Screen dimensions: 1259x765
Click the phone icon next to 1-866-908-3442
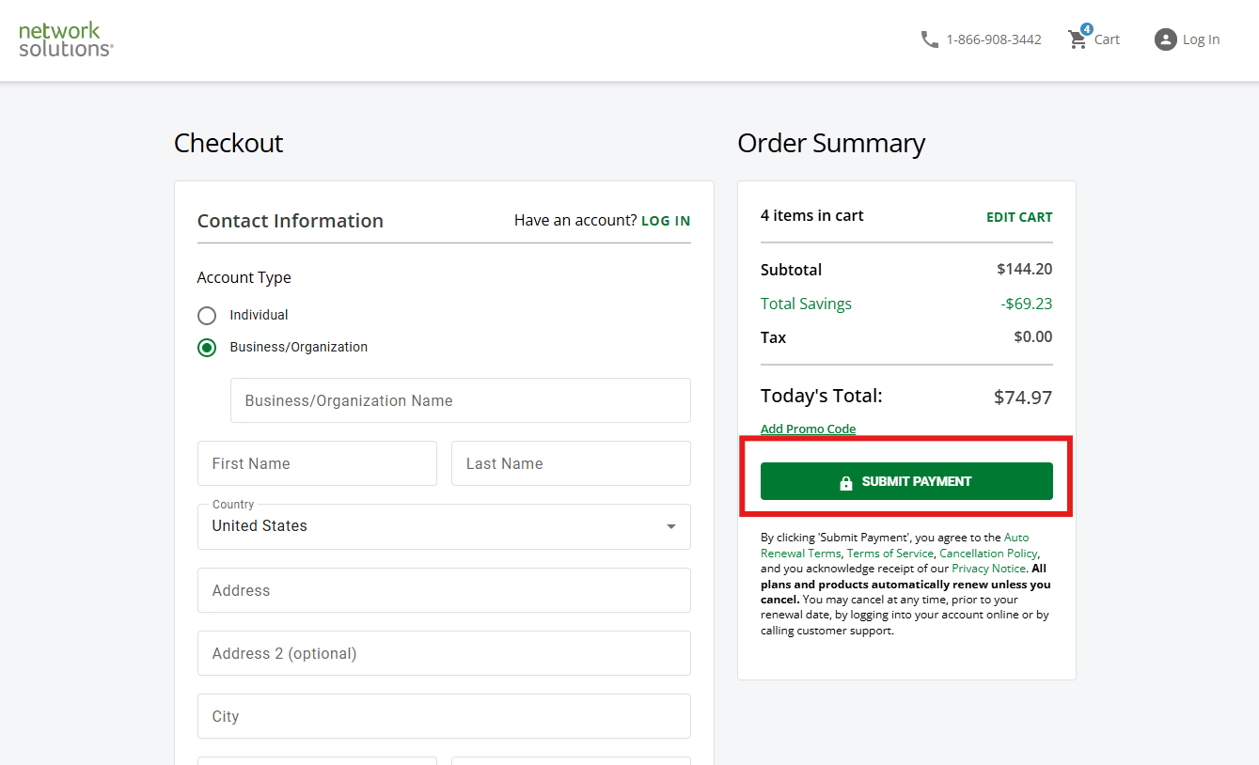(x=930, y=39)
